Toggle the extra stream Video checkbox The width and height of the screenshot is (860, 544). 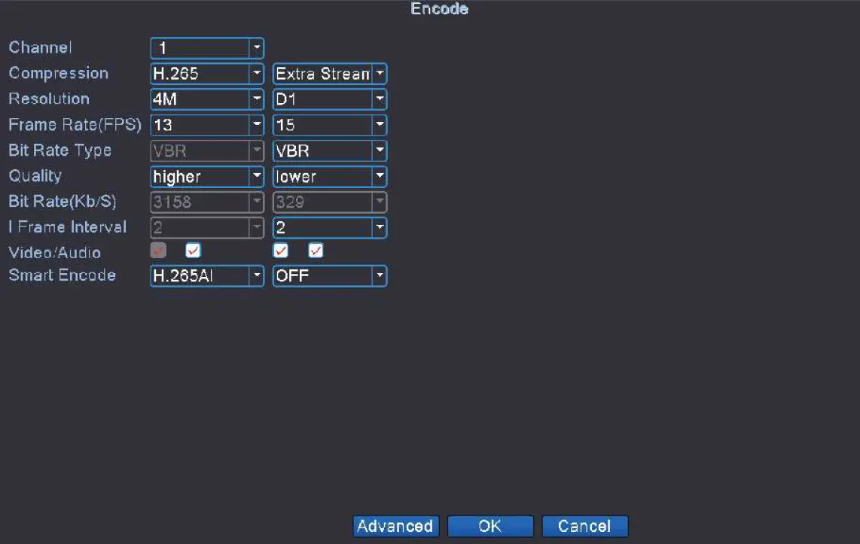pyautogui.click(x=280, y=251)
